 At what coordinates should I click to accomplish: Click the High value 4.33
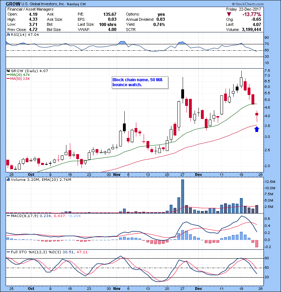tap(33, 19)
